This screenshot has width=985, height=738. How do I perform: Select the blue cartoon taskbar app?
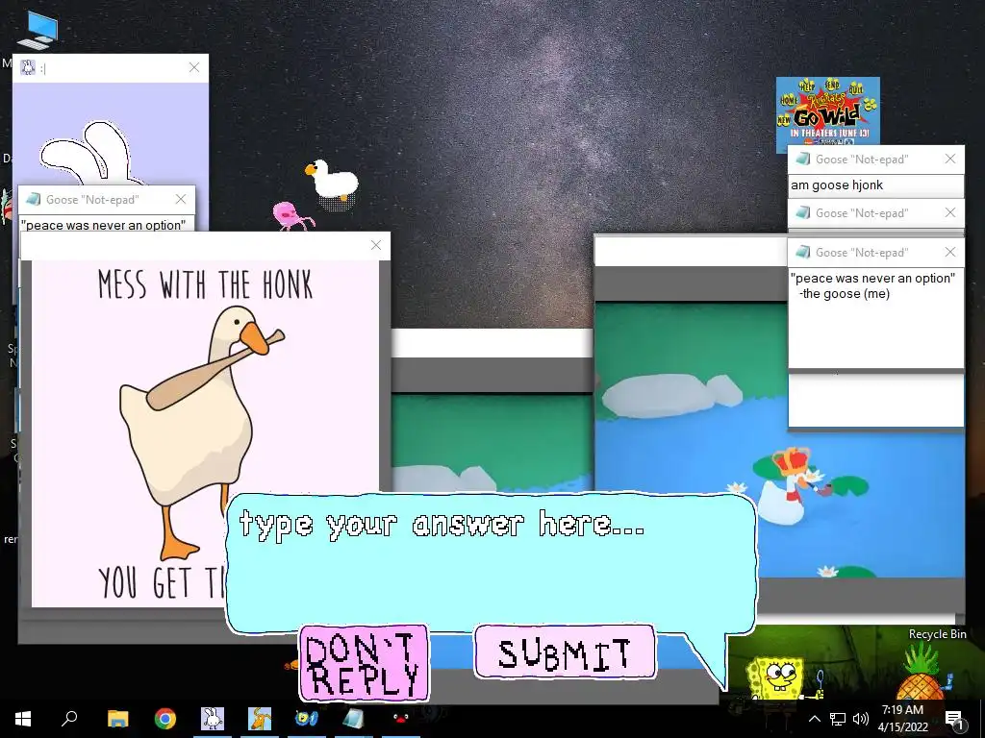(307, 719)
